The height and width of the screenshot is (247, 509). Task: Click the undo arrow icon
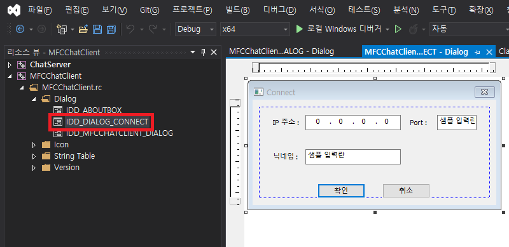(x=130, y=29)
